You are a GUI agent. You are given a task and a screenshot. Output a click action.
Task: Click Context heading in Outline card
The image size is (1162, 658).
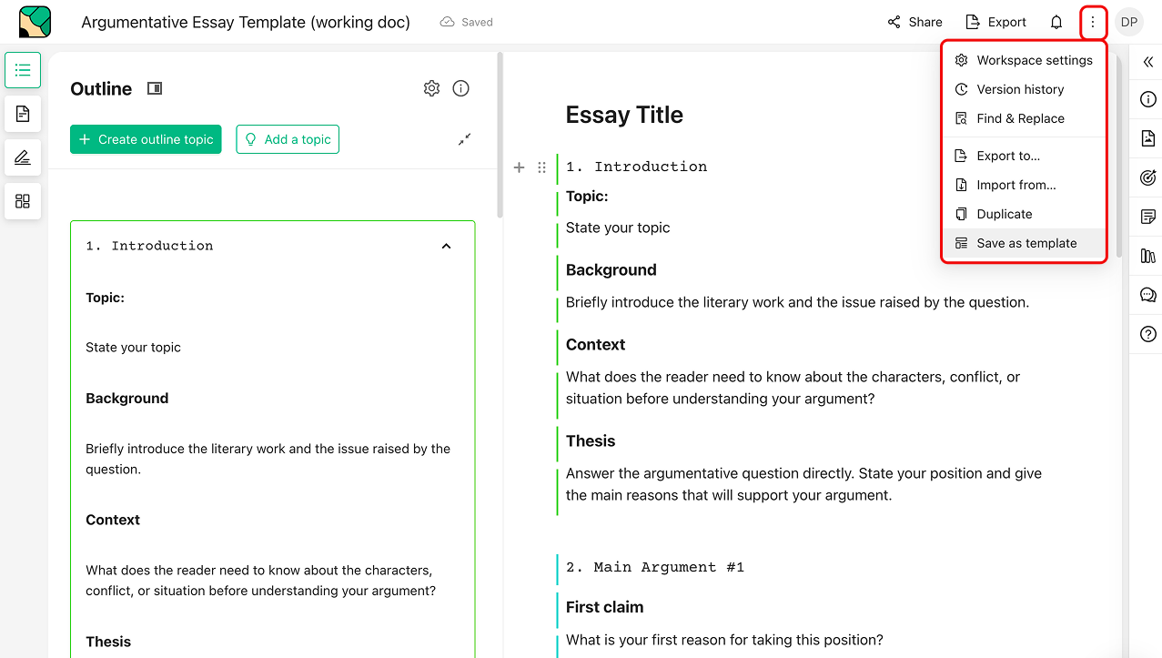point(113,521)
